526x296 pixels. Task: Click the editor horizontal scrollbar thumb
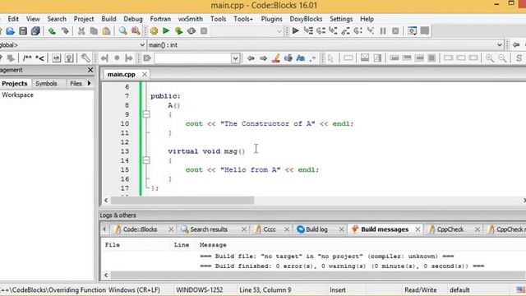[x=182, y=201]
